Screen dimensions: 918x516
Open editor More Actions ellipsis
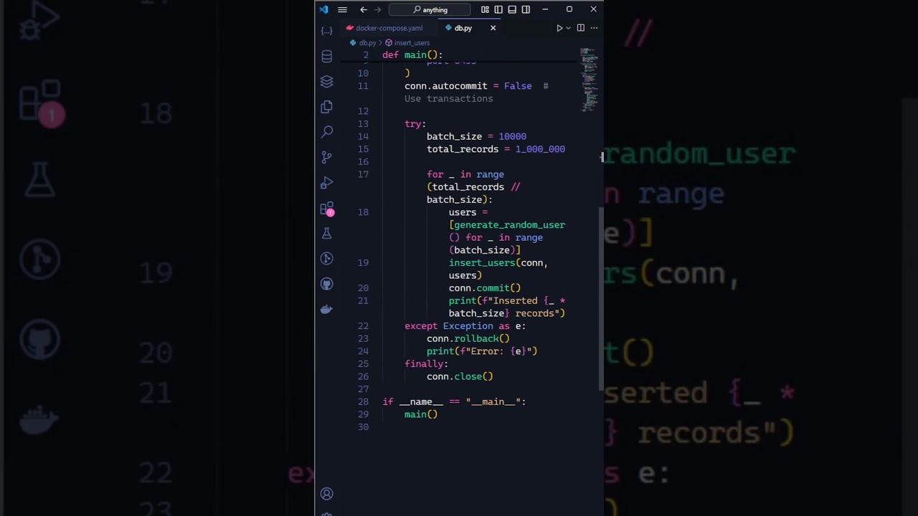point(594,28)
